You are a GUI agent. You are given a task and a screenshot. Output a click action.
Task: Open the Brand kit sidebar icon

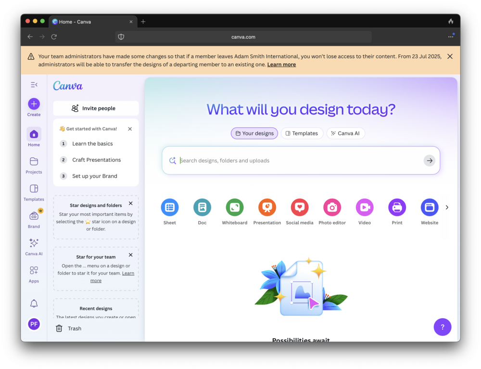pyautogui.click(x=34, y=216)
